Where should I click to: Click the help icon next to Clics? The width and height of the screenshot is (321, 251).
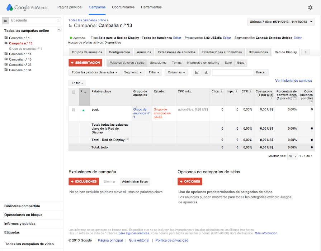(x=222, y=92)
